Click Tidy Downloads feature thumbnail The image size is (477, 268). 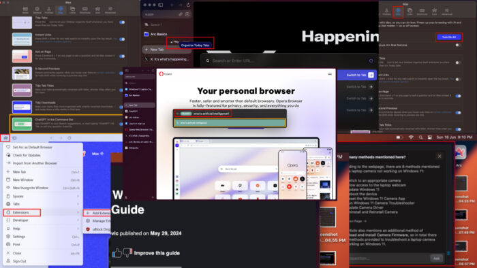[x=22, y=107]
